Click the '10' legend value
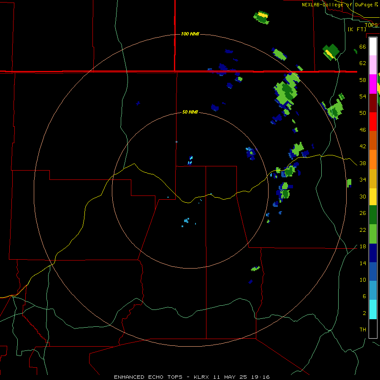Image resolution: width=380 pixels, height=380 pixels. [x=363, y=280]
